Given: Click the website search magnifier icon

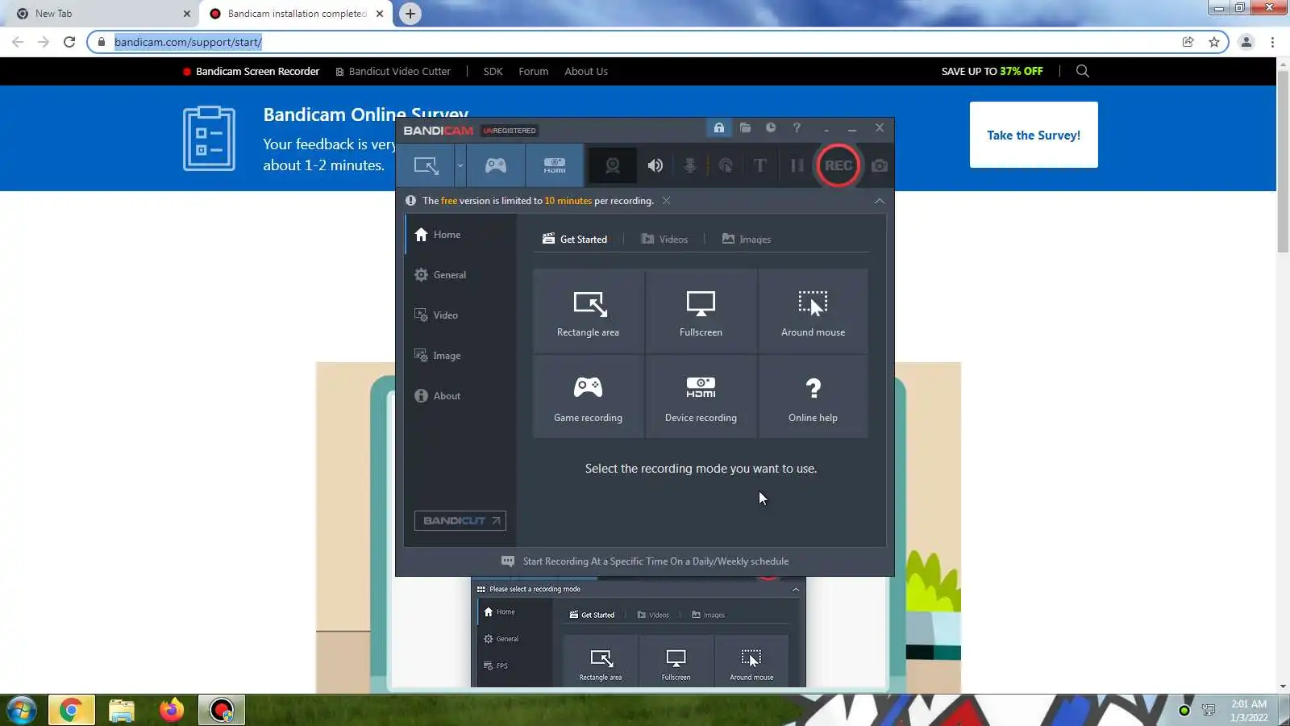Looking at the screenshot, I should [1083, 71].
